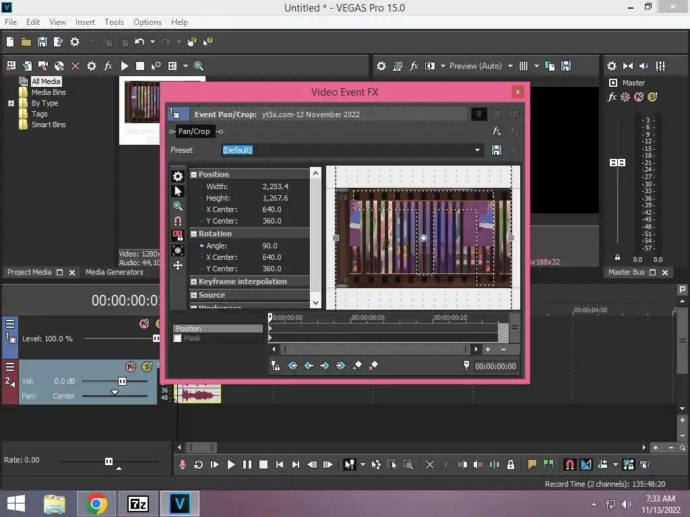Image resolution: width=690 pixels, height=517 pixels.
Task: Expand the Source section
Action: pyautogui.click(x=193, y=296)
